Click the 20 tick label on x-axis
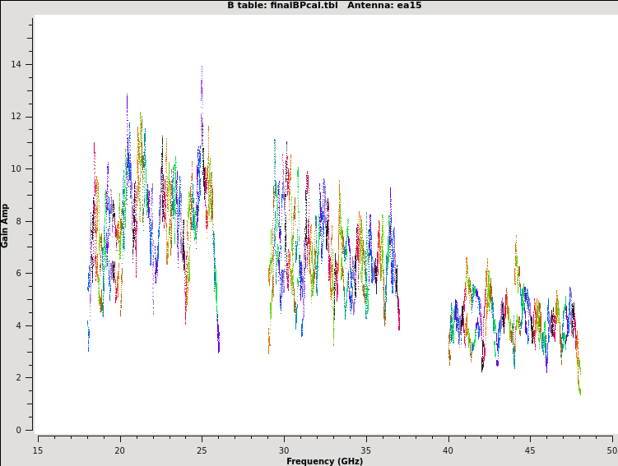618x466 pixels. point(120,450)
